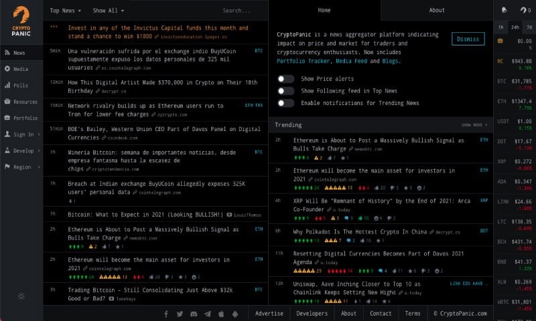Open Apple app icon in footer
Image resolution: width=536 pixels, height=321 pixels.
pyautogui.click(x=221, y=314)
